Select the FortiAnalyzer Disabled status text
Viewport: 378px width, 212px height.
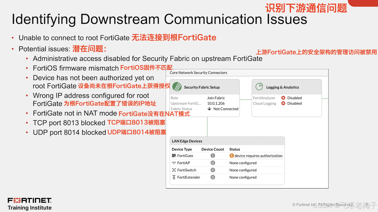pos(294,98)
